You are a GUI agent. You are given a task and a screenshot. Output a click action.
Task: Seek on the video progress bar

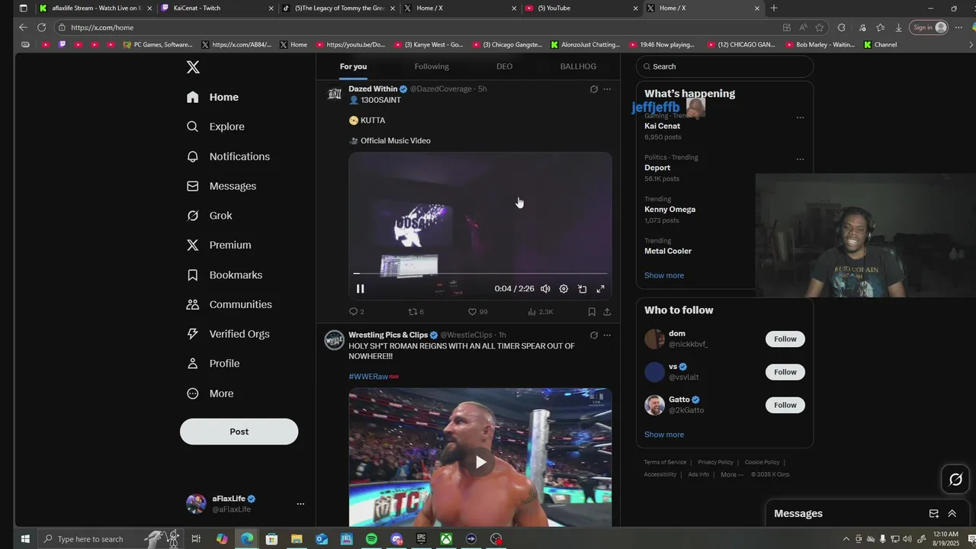480,273
